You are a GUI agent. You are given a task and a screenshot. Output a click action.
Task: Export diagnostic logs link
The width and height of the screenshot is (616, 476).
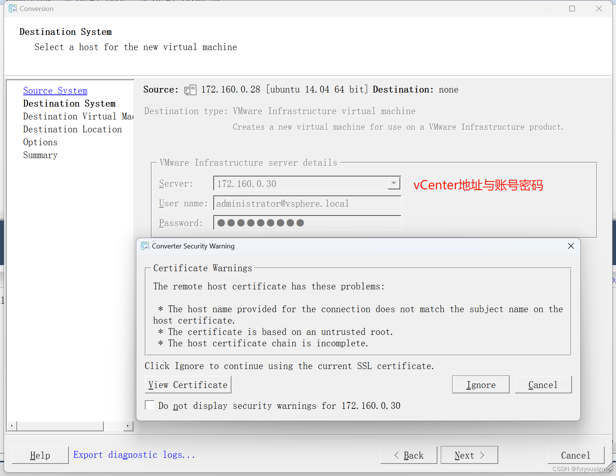pos(134,455)
